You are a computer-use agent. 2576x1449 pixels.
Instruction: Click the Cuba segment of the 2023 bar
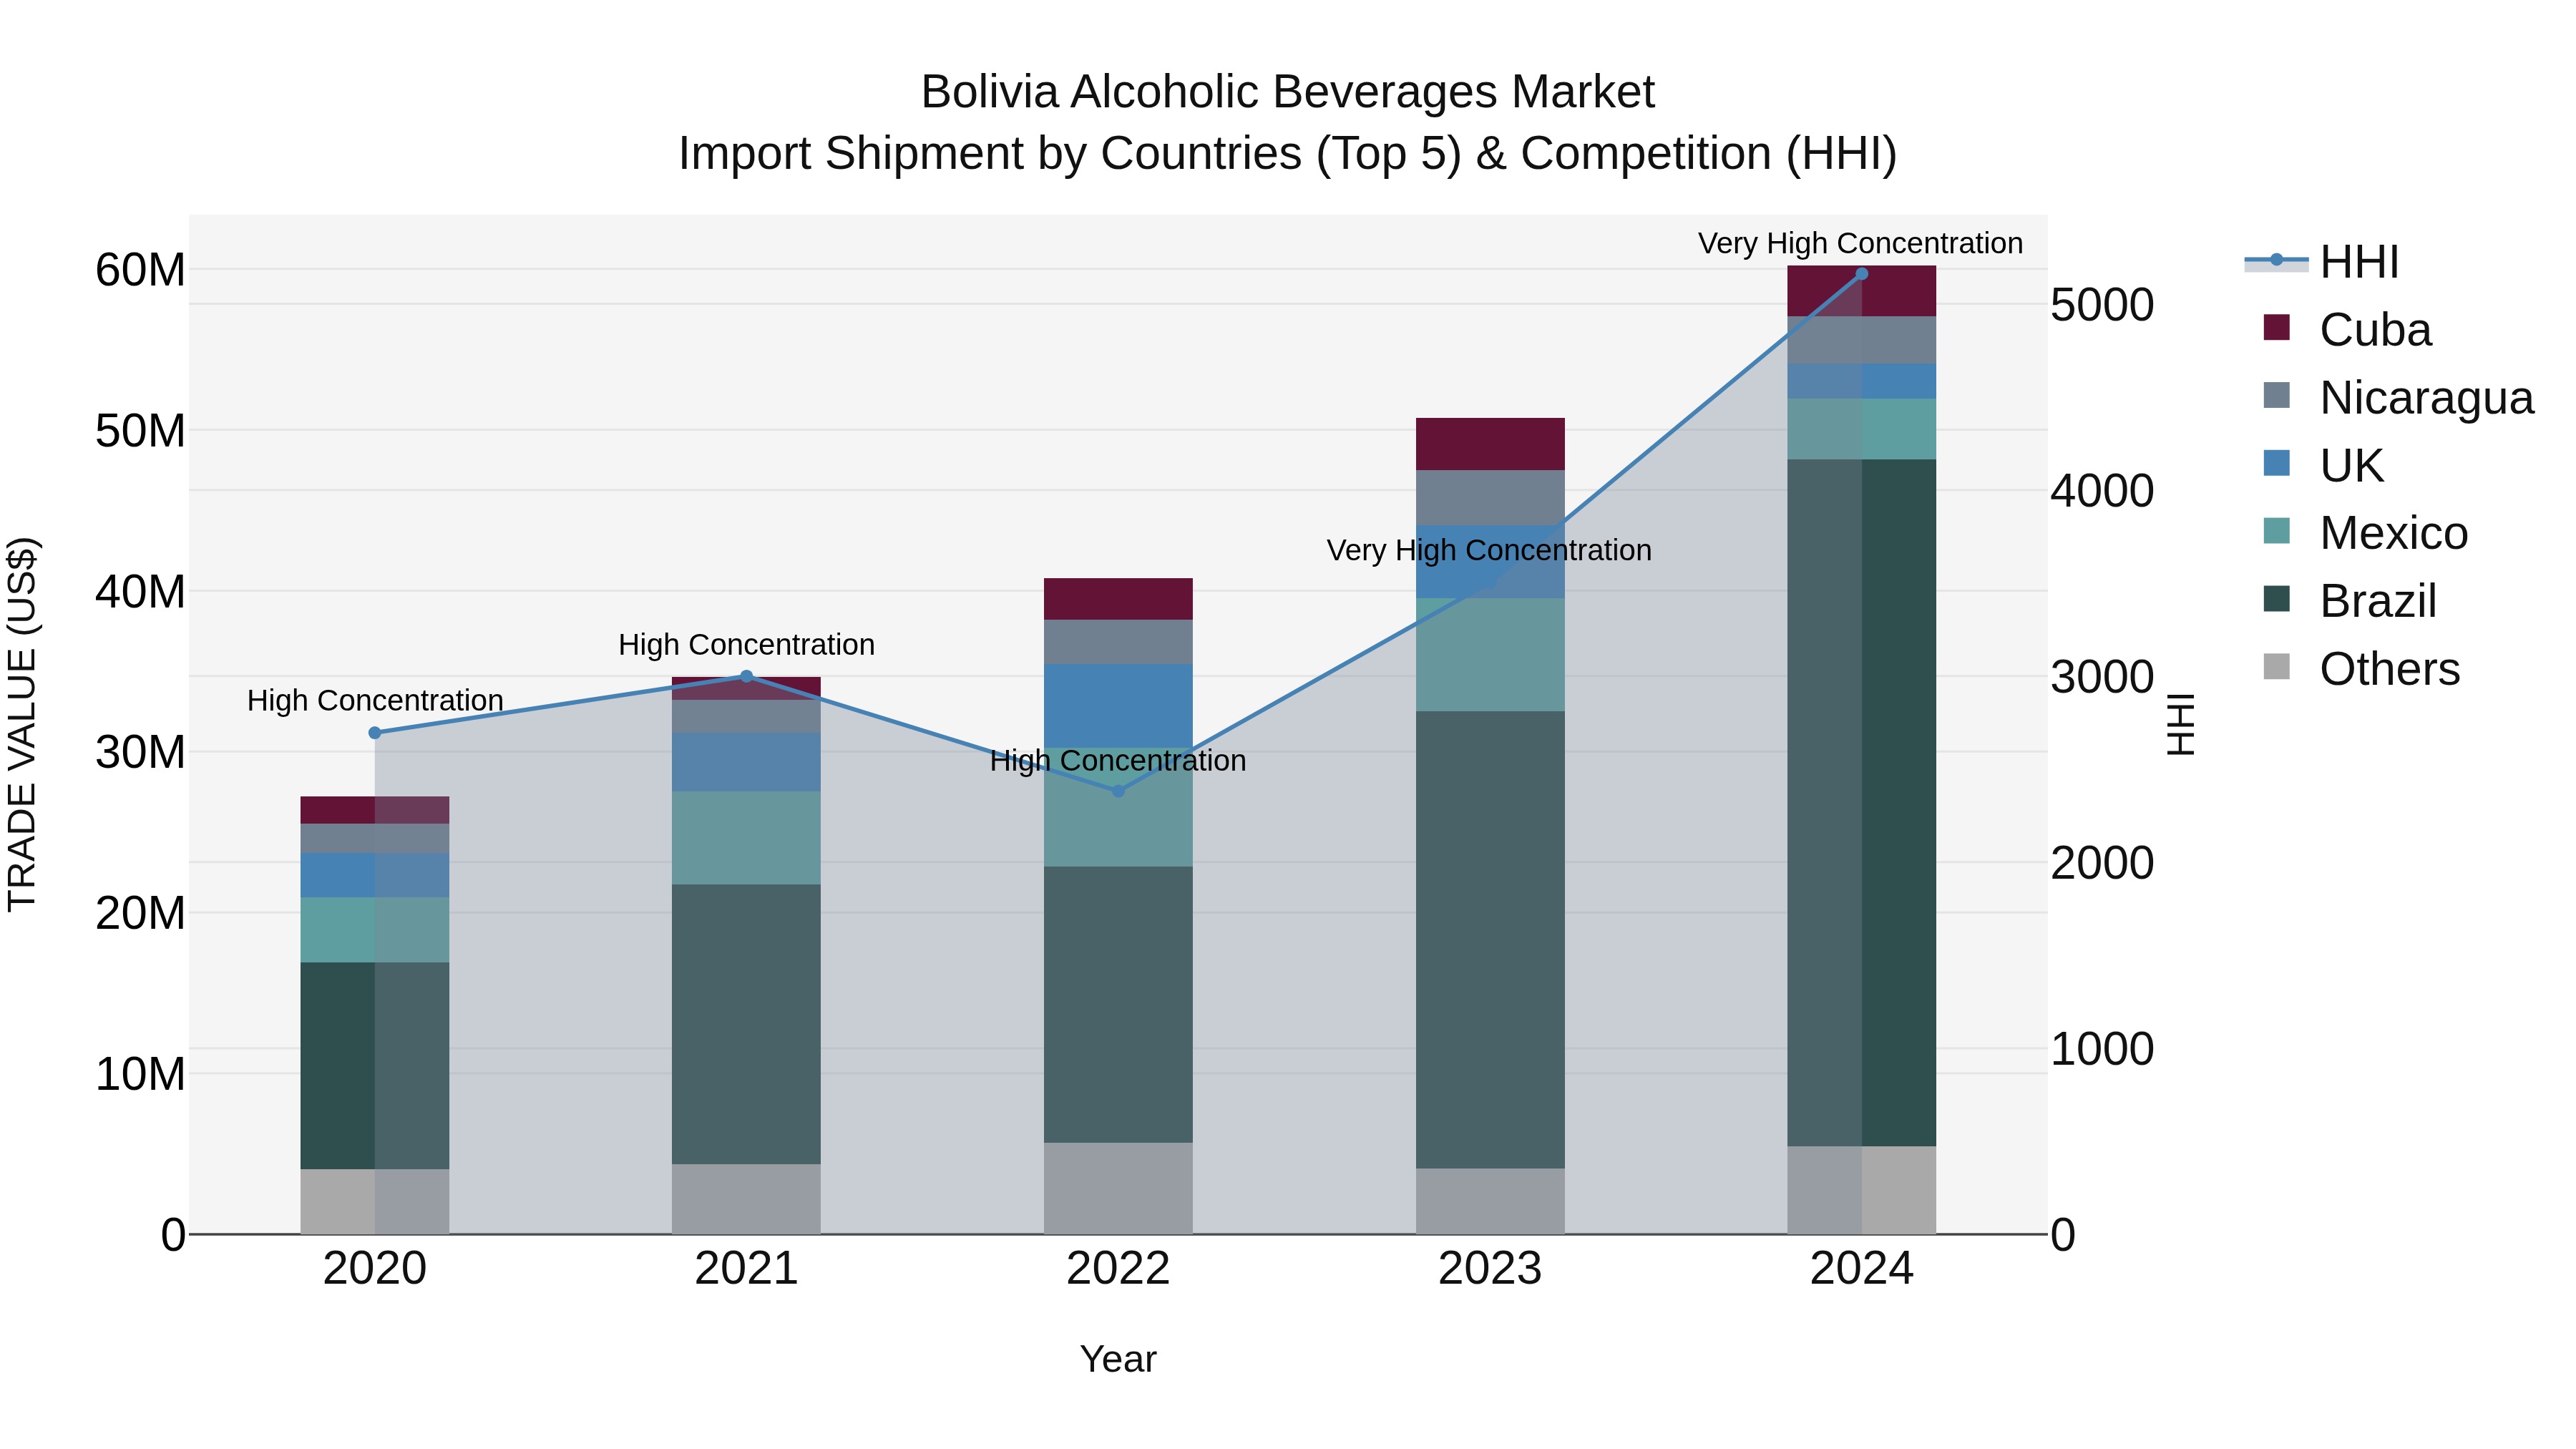pyautogui.click(x=1490, y=444)
